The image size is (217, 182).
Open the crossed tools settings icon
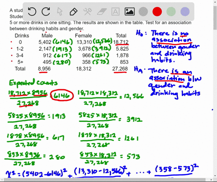coord(87,12)
